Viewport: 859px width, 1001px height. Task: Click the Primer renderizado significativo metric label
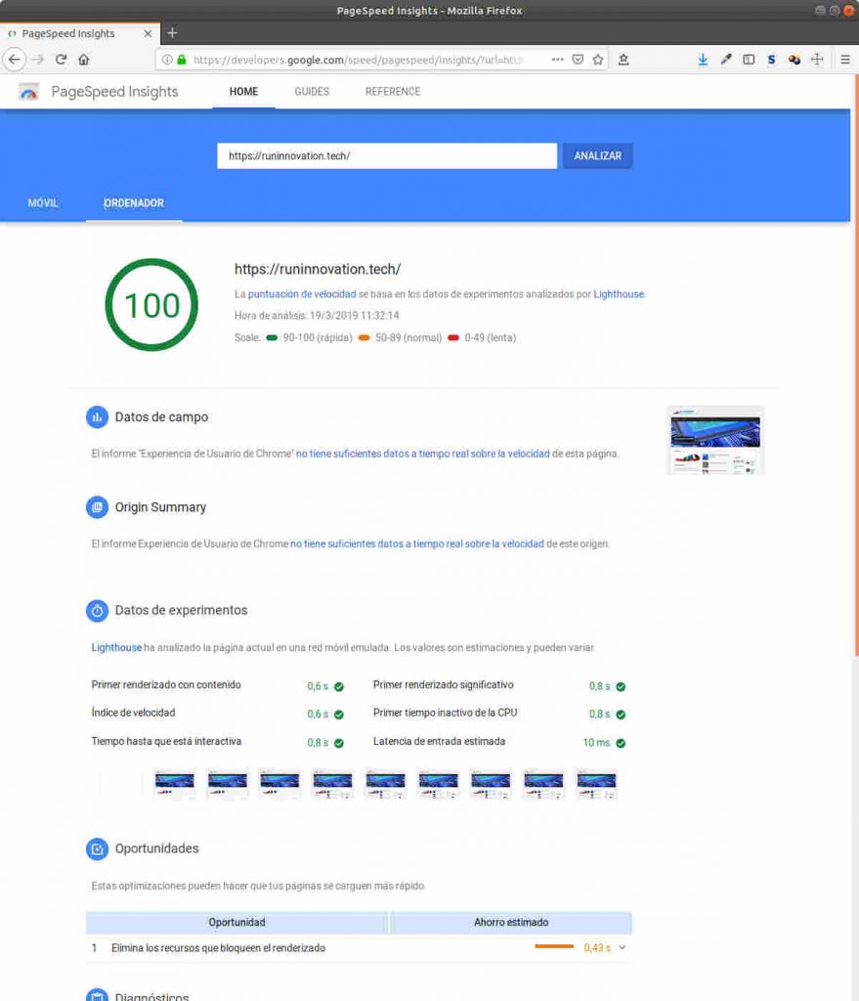pyautogui.click(x=443, y=685)
